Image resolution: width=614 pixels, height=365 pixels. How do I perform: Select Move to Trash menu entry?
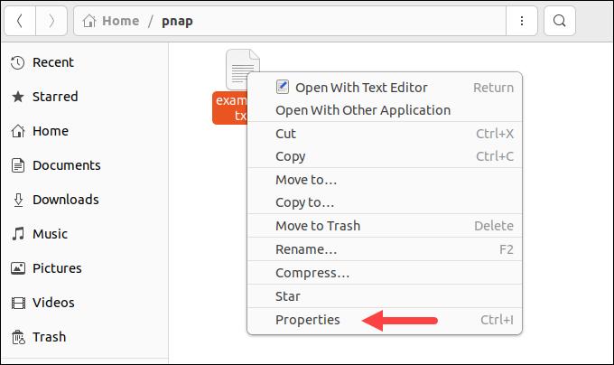(318, 226)
